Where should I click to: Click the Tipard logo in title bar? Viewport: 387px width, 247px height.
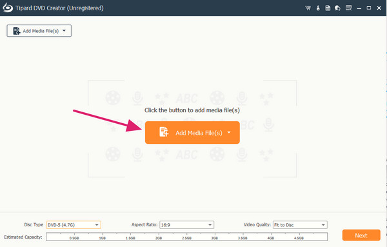[x=8, y=8]
